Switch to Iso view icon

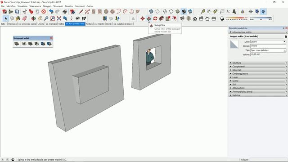(182, 18)
